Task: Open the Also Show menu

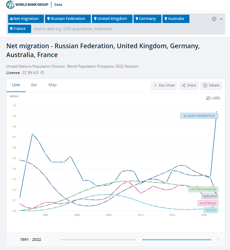Action: pyautogui.click(x=164, y=85)
